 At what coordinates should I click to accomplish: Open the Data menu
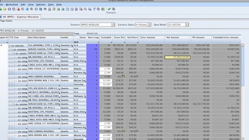pos(51,5)
